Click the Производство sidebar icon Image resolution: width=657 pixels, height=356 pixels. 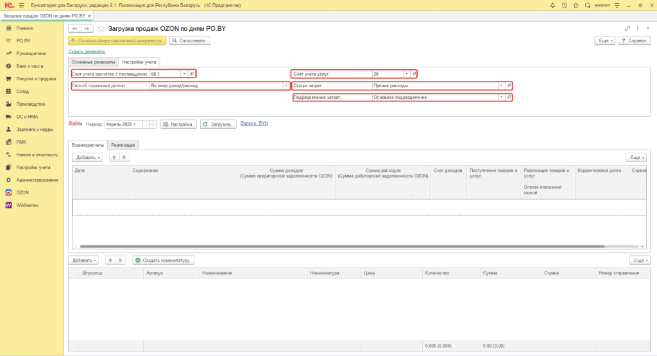tap(8, 104)
